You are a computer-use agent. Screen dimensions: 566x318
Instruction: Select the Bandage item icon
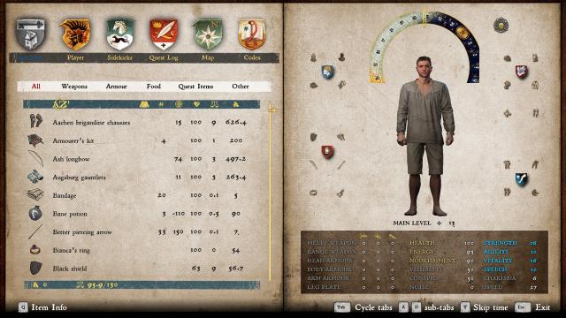[35, 194]
